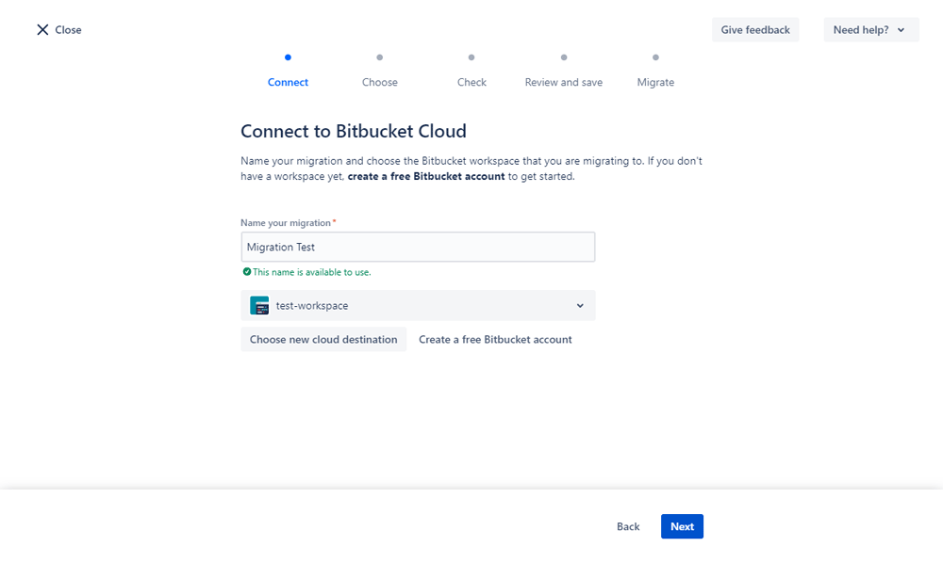This screenshot has height=563, width=943.
Task: Focus the Name your migration field
Action: click(x=418, y=247)
